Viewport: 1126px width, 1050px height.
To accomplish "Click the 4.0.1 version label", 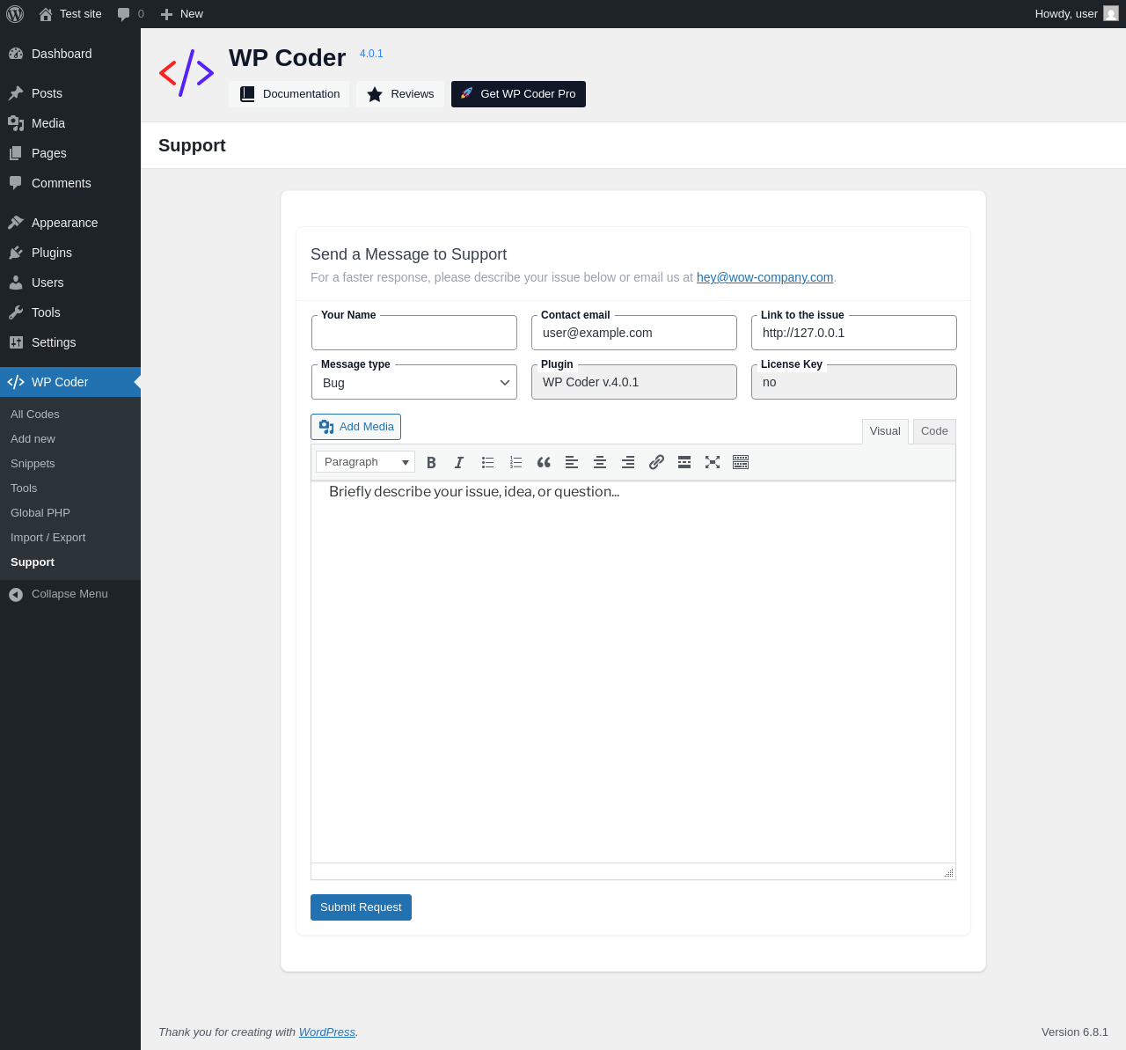I will [371, 54].
